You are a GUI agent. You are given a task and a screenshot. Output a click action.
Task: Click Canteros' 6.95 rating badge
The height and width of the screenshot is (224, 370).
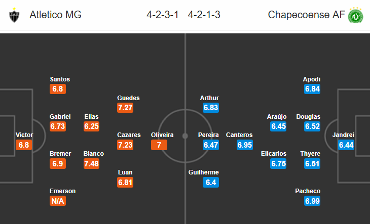tap(245, 145)
